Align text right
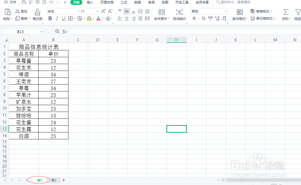 tap(134, 18)
